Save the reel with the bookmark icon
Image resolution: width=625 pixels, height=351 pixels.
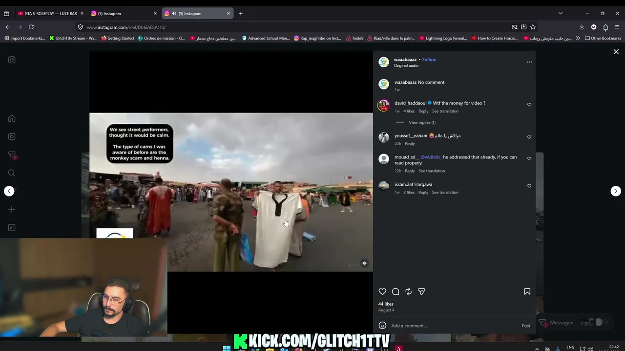527,292
